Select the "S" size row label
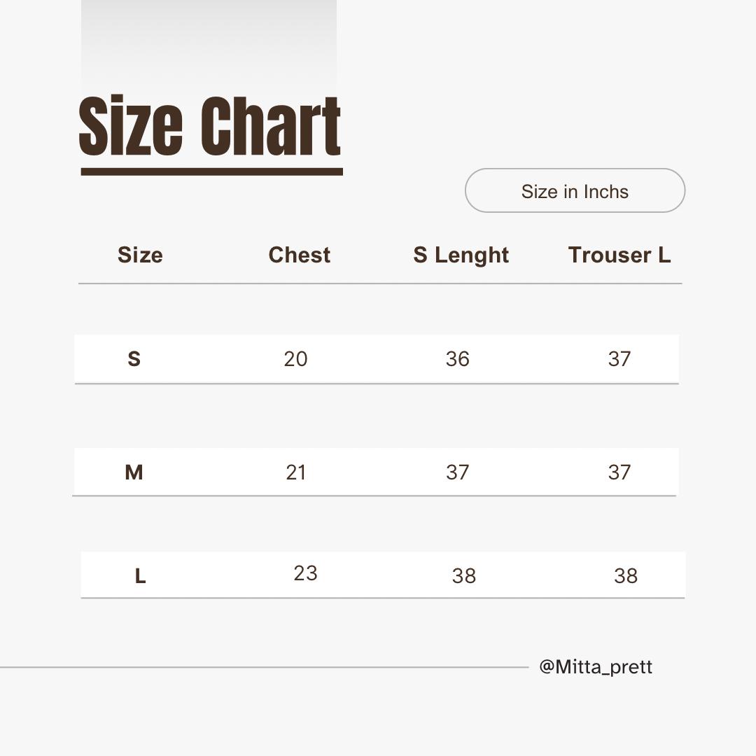 pyautogui.click(x=134, y=359)
